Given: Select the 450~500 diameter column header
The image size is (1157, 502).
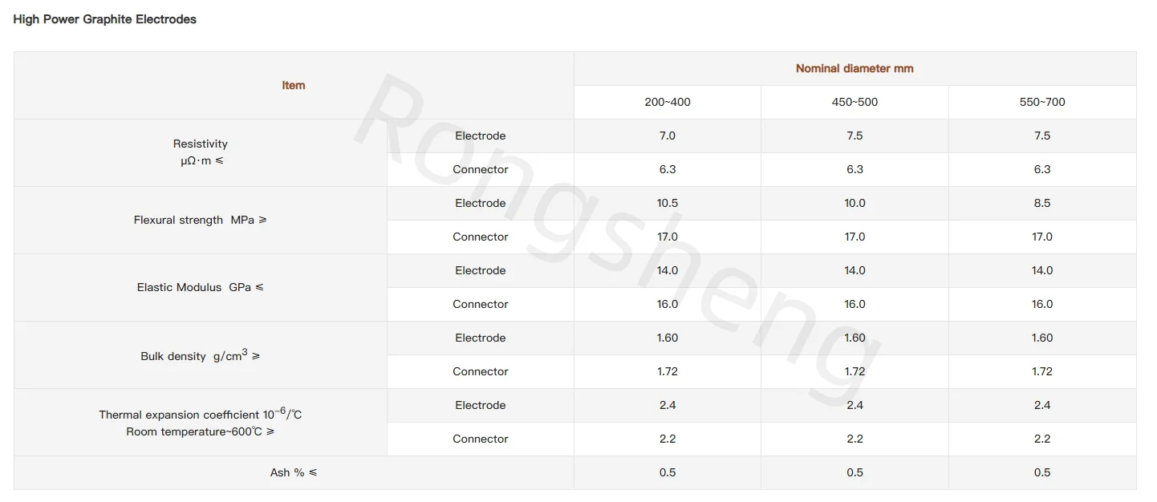Looking at the screenshot, I should click(855, 102).
